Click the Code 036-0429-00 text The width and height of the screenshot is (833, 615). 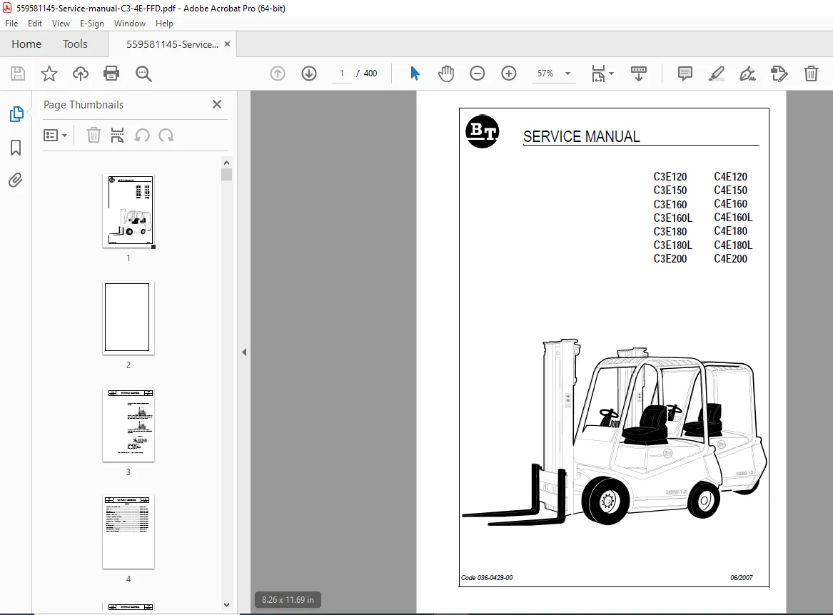click(487, 578)
